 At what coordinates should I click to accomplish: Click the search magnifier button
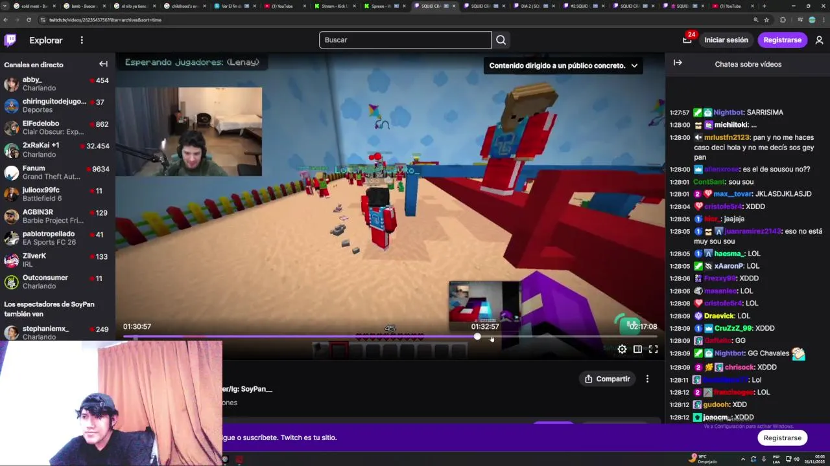pyautogui.click(x=501, y=40)
